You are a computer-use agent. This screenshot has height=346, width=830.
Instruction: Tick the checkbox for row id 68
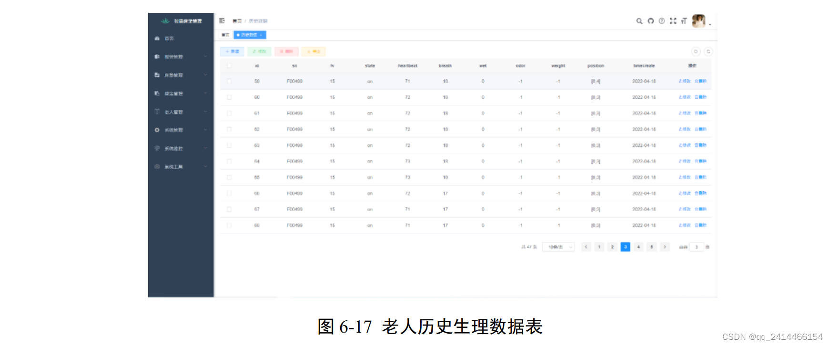229,226
